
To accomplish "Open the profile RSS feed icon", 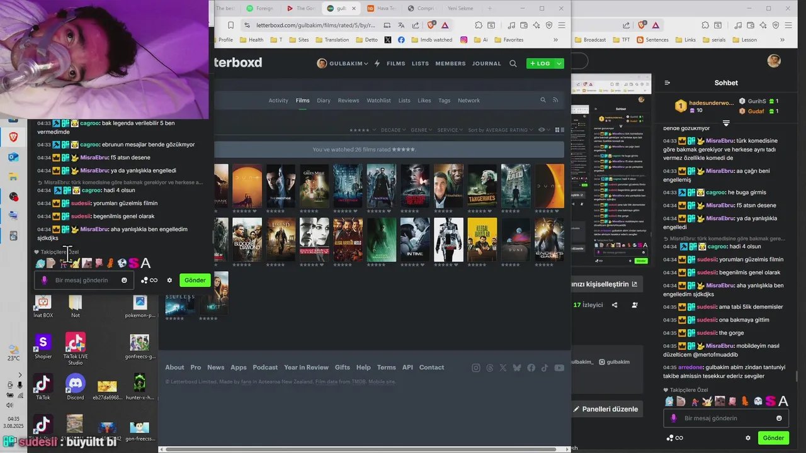I will tap(555, 100).
